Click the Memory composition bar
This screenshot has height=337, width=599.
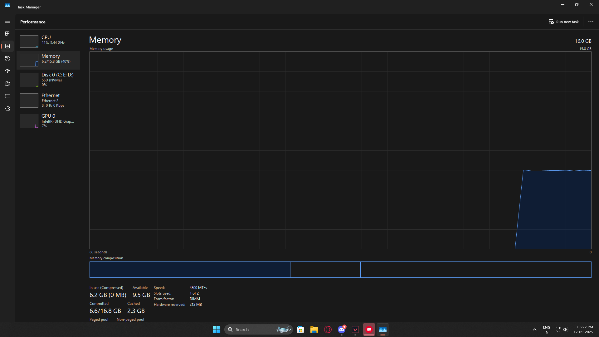(340, 270)
